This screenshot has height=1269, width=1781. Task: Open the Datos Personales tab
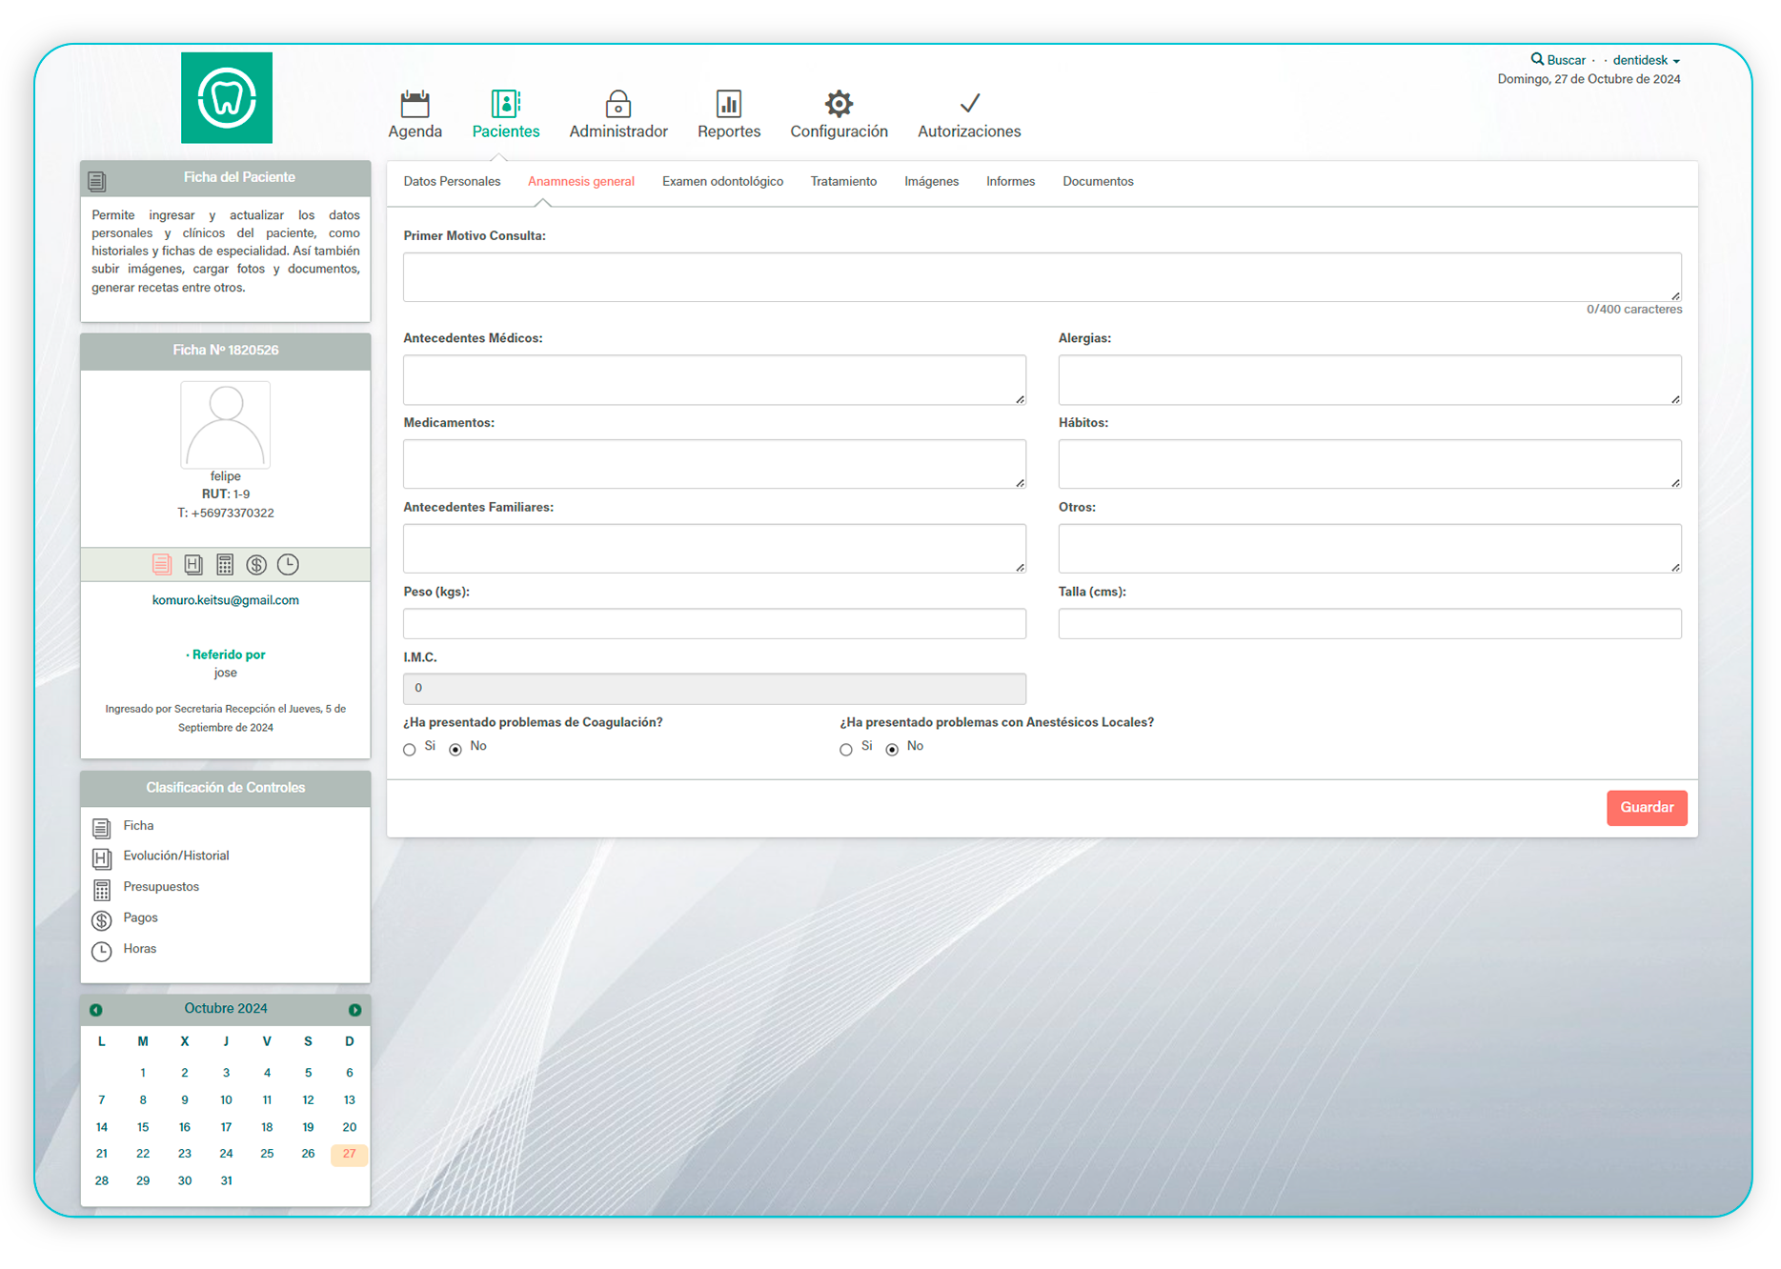pos(452,181)
